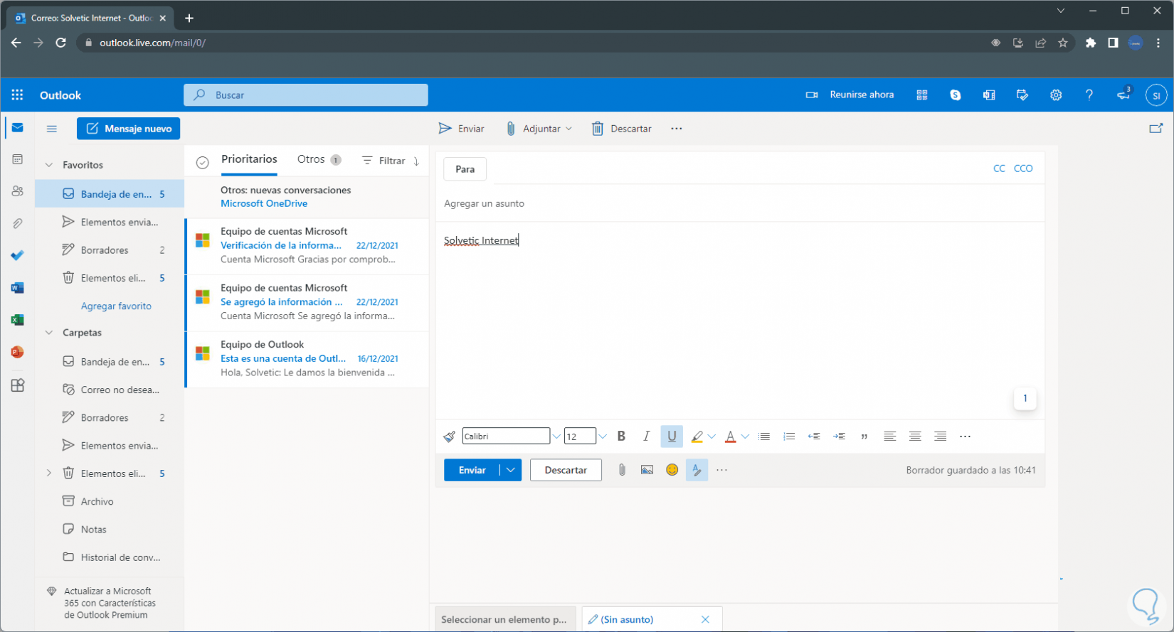Open the help question mark icon
The image size is (1174, 632).
[x=1089, y=95]
